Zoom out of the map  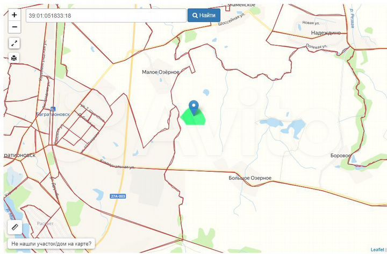tap(14, 27)
